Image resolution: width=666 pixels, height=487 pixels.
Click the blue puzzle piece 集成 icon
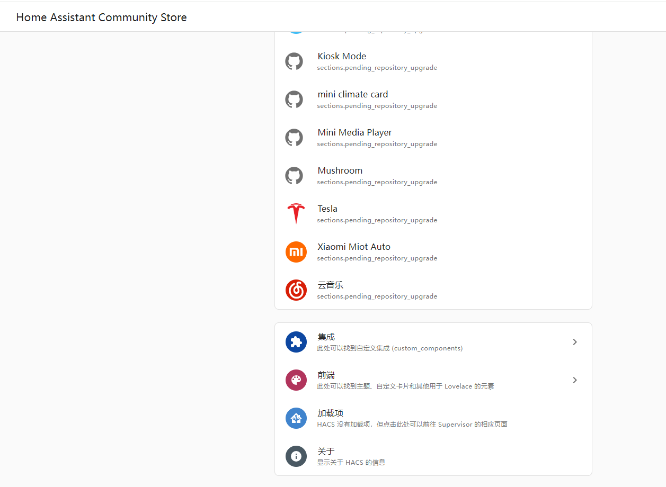296,342
